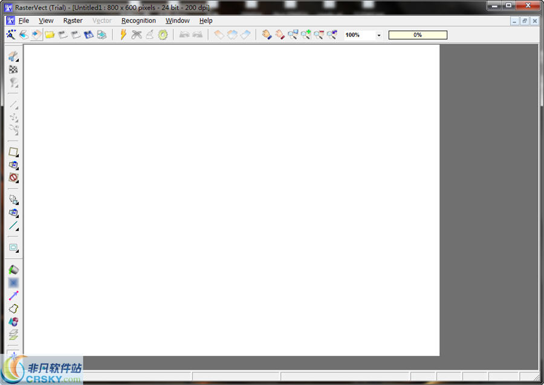Select the checkerboard pattern tool in the sidebar

[13, 69]
